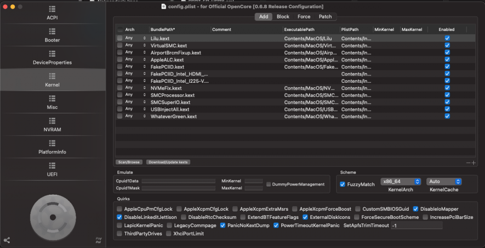Enable DummyPowerManagement checkbox
Screen dimensions: 485x248
(x=269, y=185)
